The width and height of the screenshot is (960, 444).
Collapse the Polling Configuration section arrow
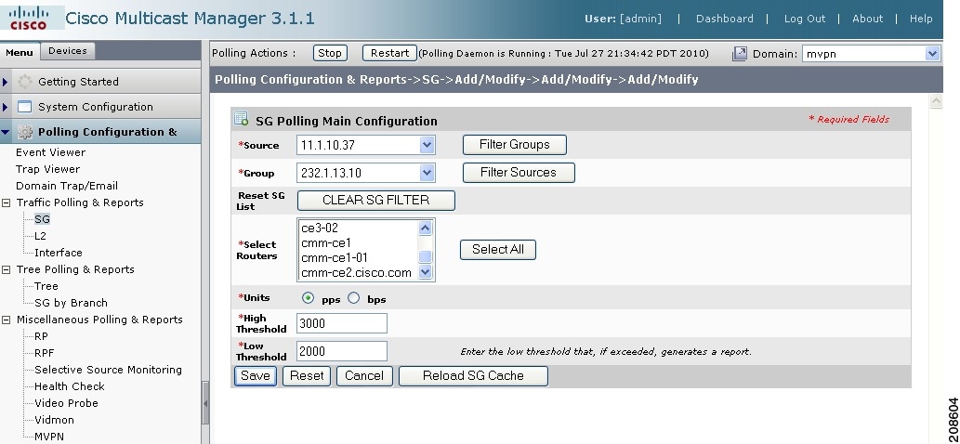click(6, 132)
